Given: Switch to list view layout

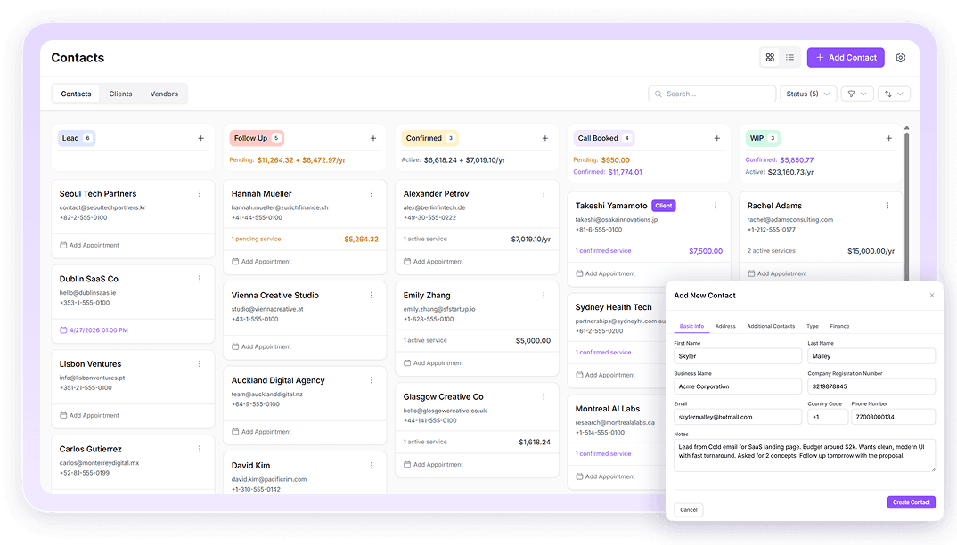Looking at the screenshot, I should (789, 57).
